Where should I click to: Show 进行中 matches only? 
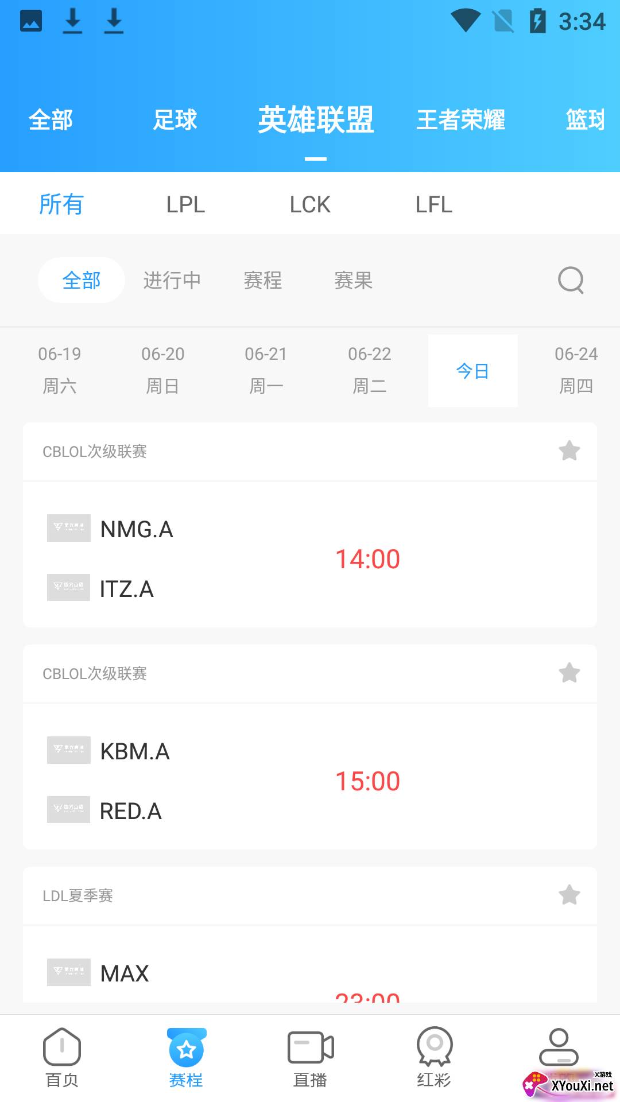pyautogui.click(x=172, y=281)
